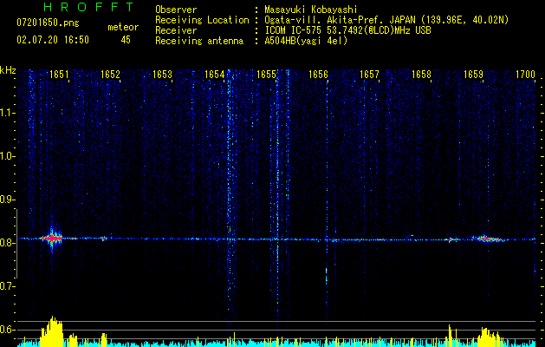
Task: Click the 1.1 kHz frequency label
Action: (8, 113)
